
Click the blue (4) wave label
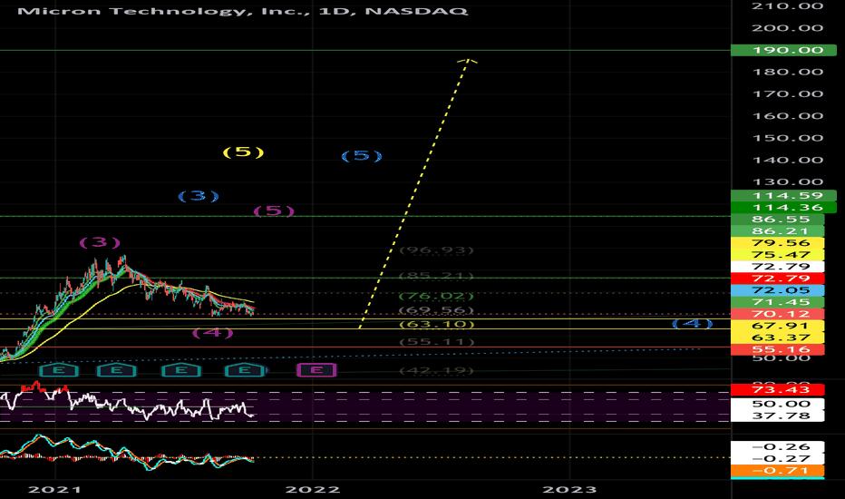693,324
